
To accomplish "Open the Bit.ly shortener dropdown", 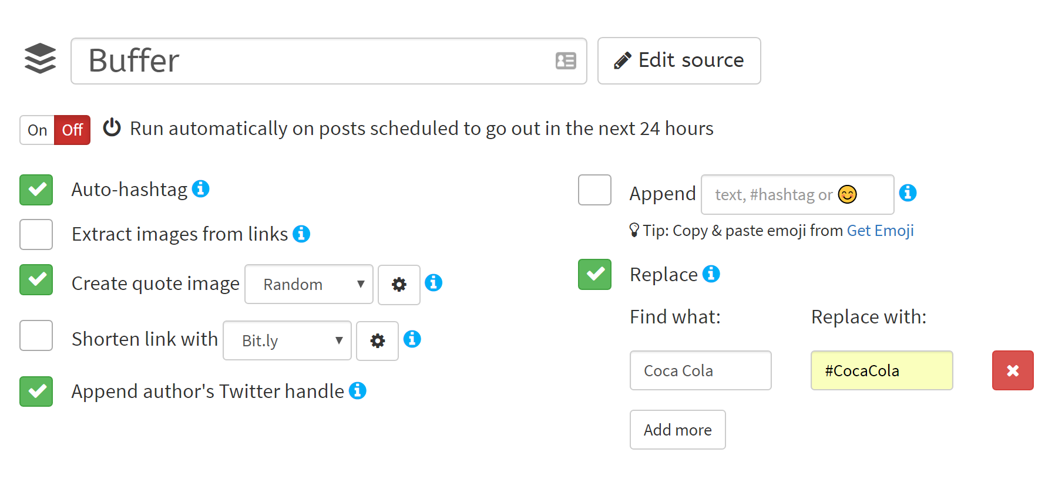I will coord(287,340).
